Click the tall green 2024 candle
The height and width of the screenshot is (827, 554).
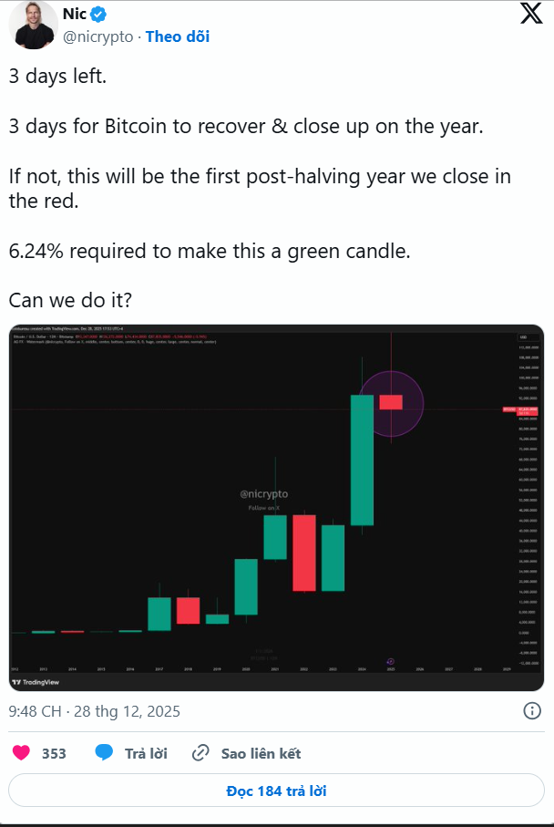click(x=362, y=460)
